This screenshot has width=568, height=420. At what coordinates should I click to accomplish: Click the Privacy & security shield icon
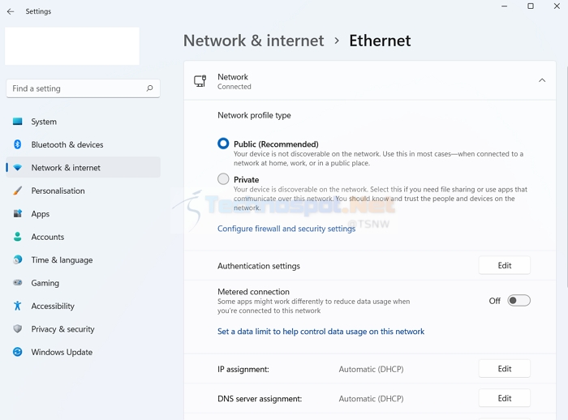[x=17, y=328]
